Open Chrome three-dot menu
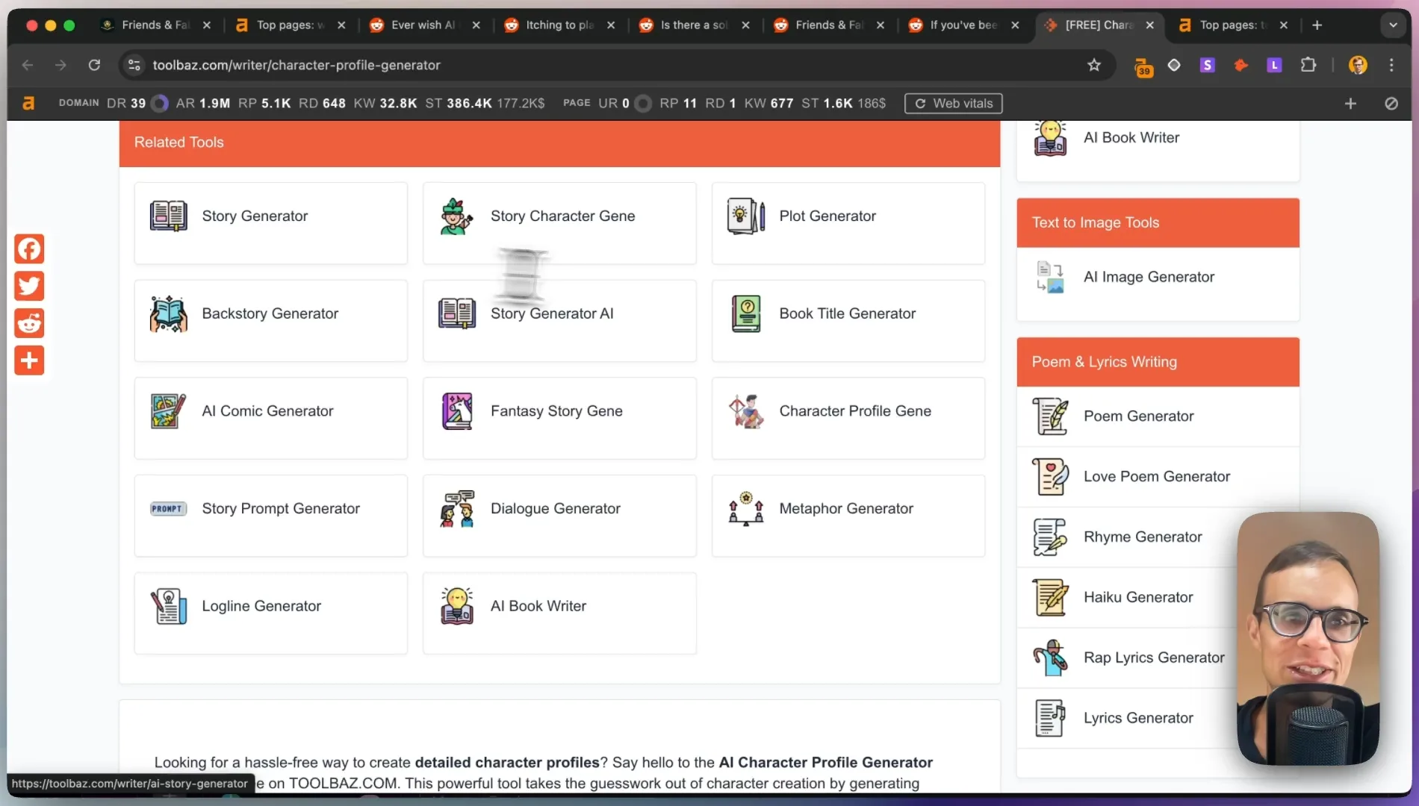 1391,65
